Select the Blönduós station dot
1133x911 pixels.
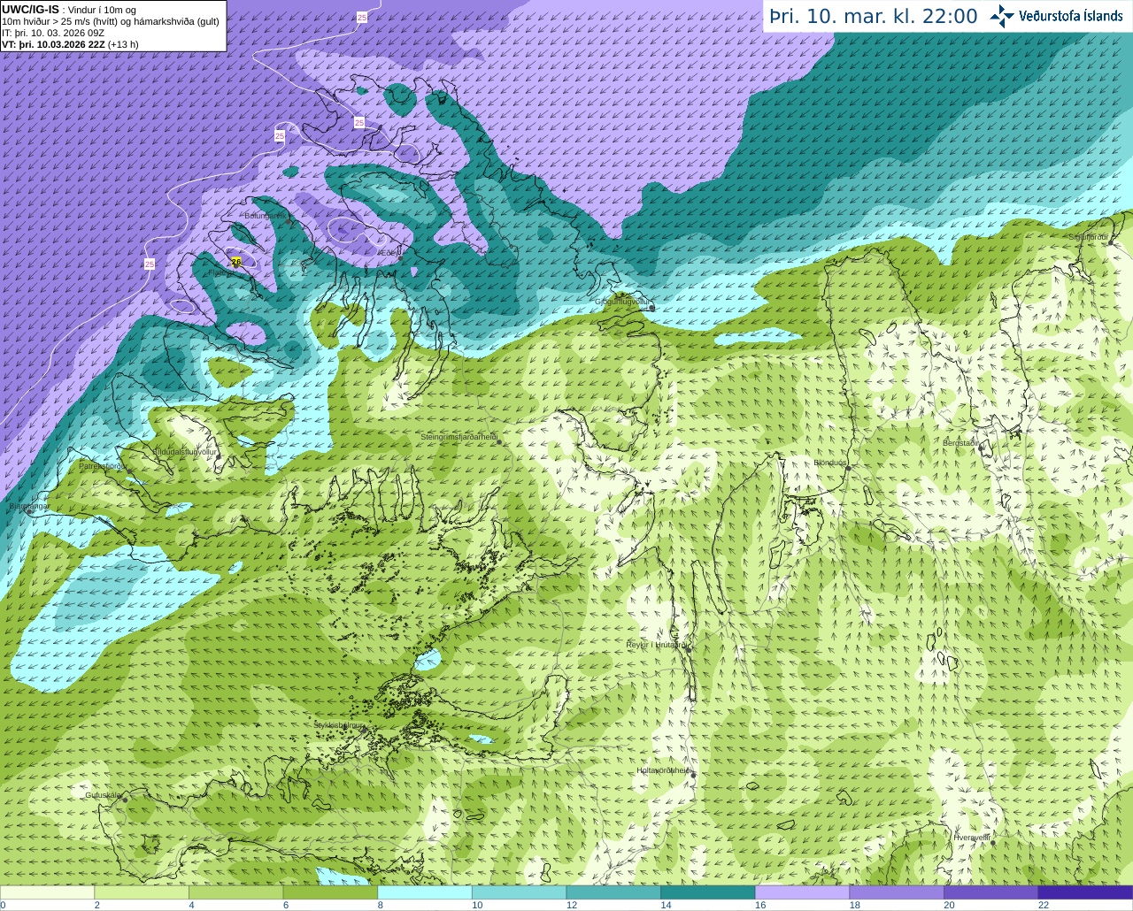[847, 468]
